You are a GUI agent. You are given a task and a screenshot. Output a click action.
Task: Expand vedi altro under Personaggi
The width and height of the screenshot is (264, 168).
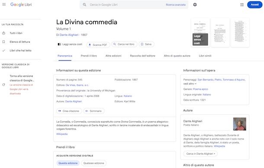(x=190, y=84)
